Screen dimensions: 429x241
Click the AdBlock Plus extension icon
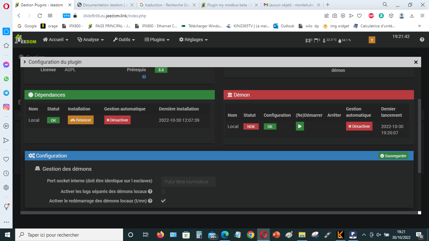pos(371,16)
